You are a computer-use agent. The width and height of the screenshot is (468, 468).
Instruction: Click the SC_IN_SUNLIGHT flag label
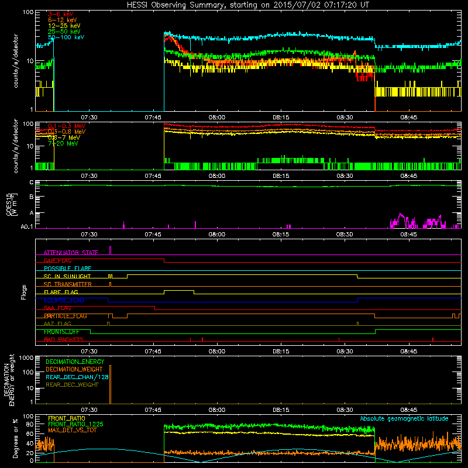[x=67, y=276]
